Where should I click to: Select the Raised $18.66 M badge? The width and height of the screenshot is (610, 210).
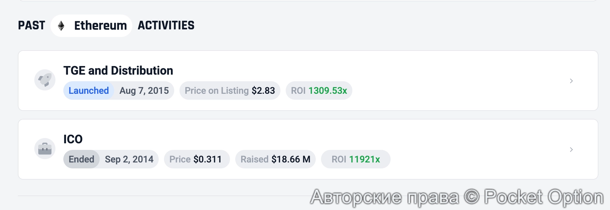point(275,159)
